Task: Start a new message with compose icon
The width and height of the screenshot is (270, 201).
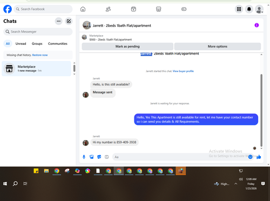Action: 69,21
